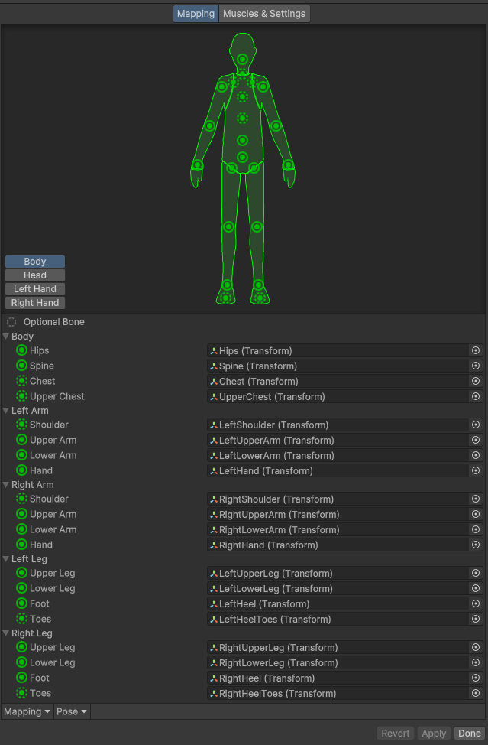Open object picker for RightHeel field
This screenshot has height=745, width=488.
click(476, 678)
